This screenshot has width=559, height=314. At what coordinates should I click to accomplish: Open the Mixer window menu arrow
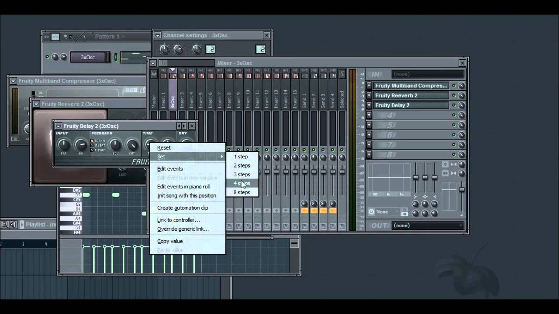(x=153, y=63)
